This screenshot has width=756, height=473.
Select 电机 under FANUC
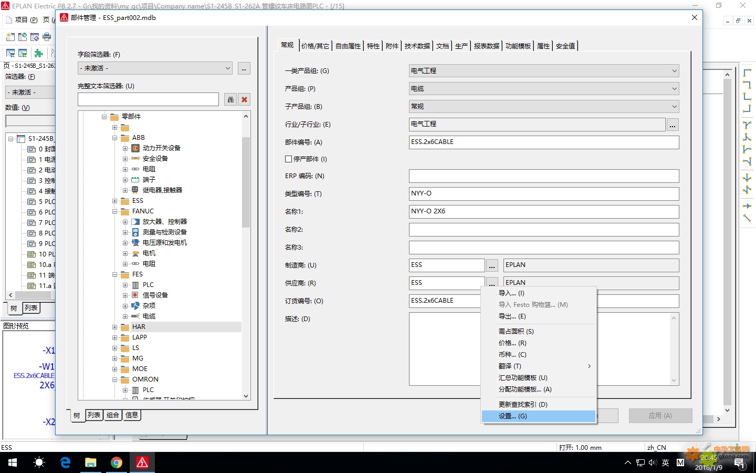(149, 253)
